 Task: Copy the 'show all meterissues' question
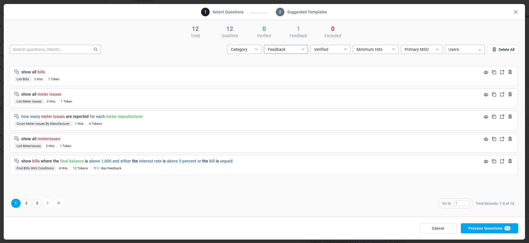tap(494, 139)
